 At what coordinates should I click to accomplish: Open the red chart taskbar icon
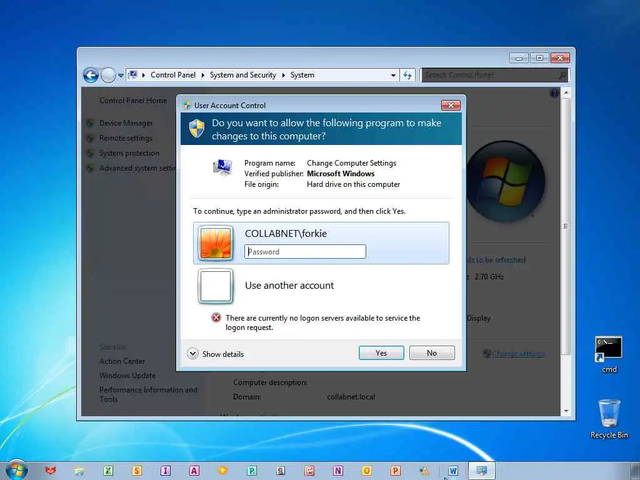[x=309, y=471]
